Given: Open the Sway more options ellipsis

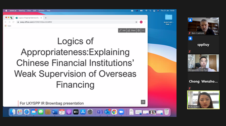Looking at the screenshot, I should (x=143, y=30).
